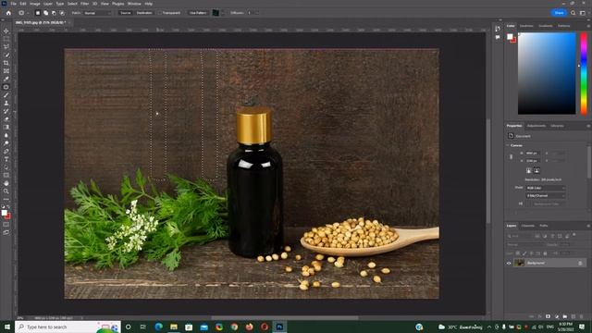Image resolution: width=592 pixels, height=333 pixels.
Task: Select the Lasso tool
Action: click(6, 46)
